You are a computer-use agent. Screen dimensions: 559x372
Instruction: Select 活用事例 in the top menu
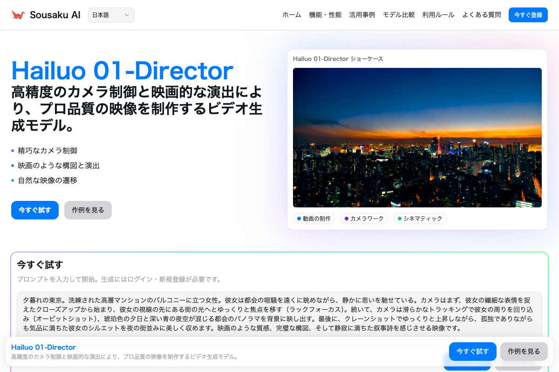pyautogui.click(x=362, y=15)
